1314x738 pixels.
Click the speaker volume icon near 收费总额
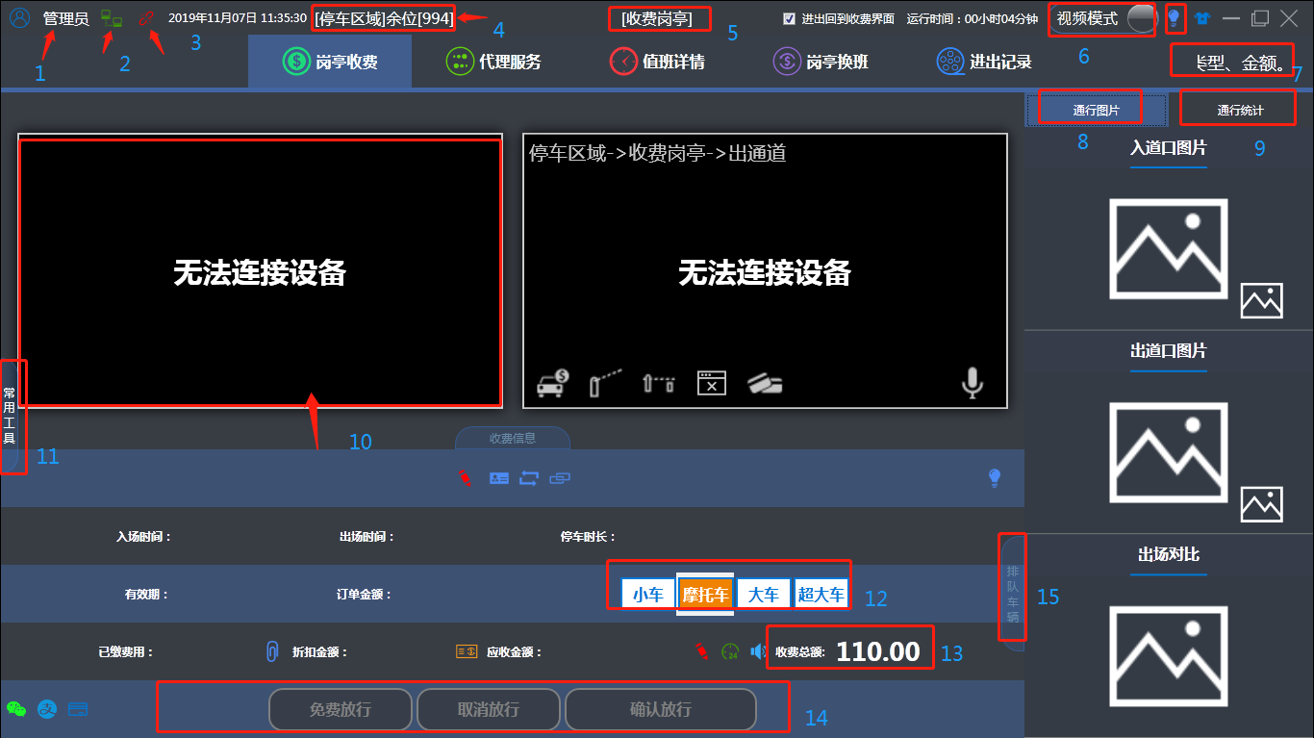coord(758,651)
